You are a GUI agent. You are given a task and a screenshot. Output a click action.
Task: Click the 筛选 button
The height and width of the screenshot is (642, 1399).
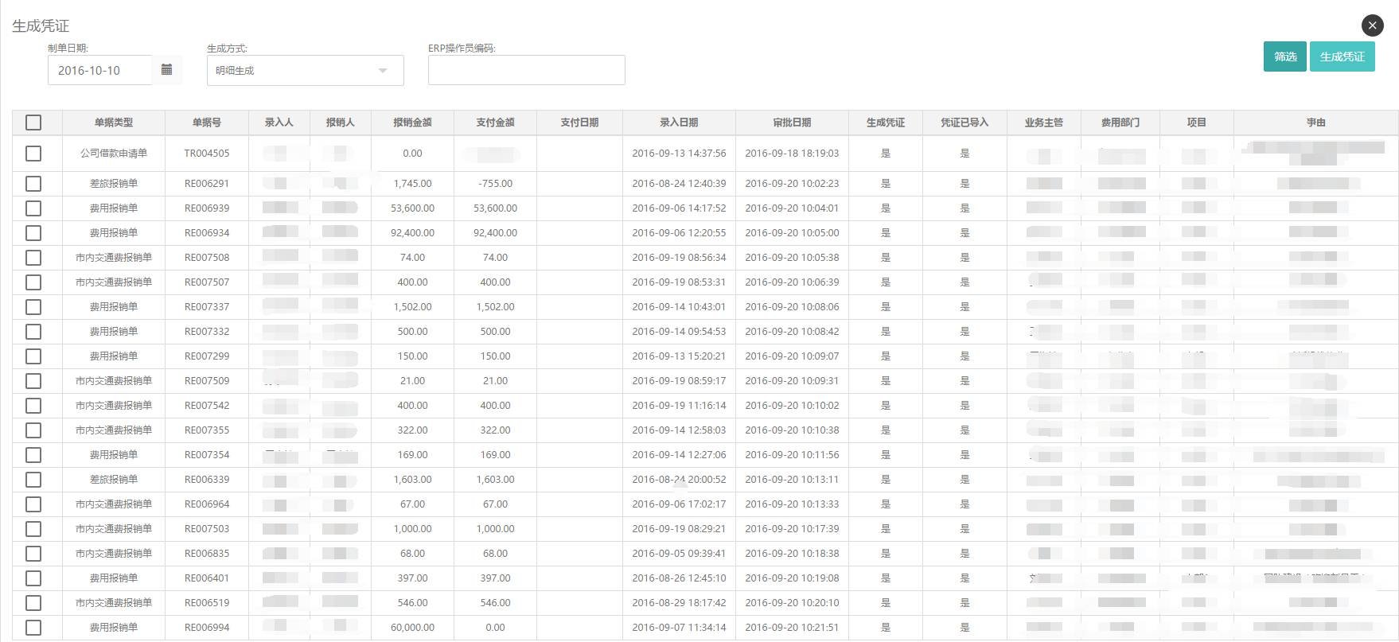coord(1284,56)
